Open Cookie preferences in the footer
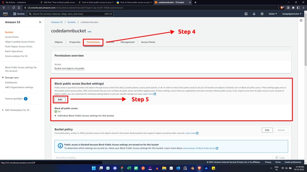 coord(293,162)
